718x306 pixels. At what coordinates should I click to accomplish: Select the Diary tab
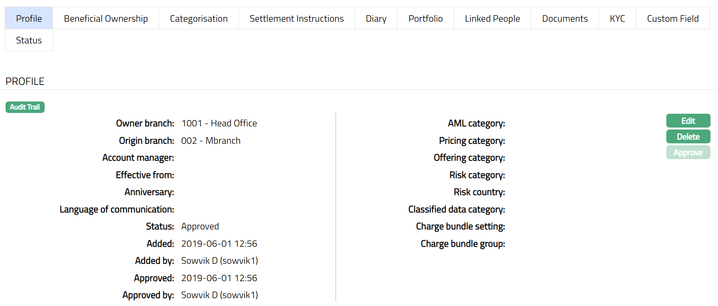pos(376,19)
